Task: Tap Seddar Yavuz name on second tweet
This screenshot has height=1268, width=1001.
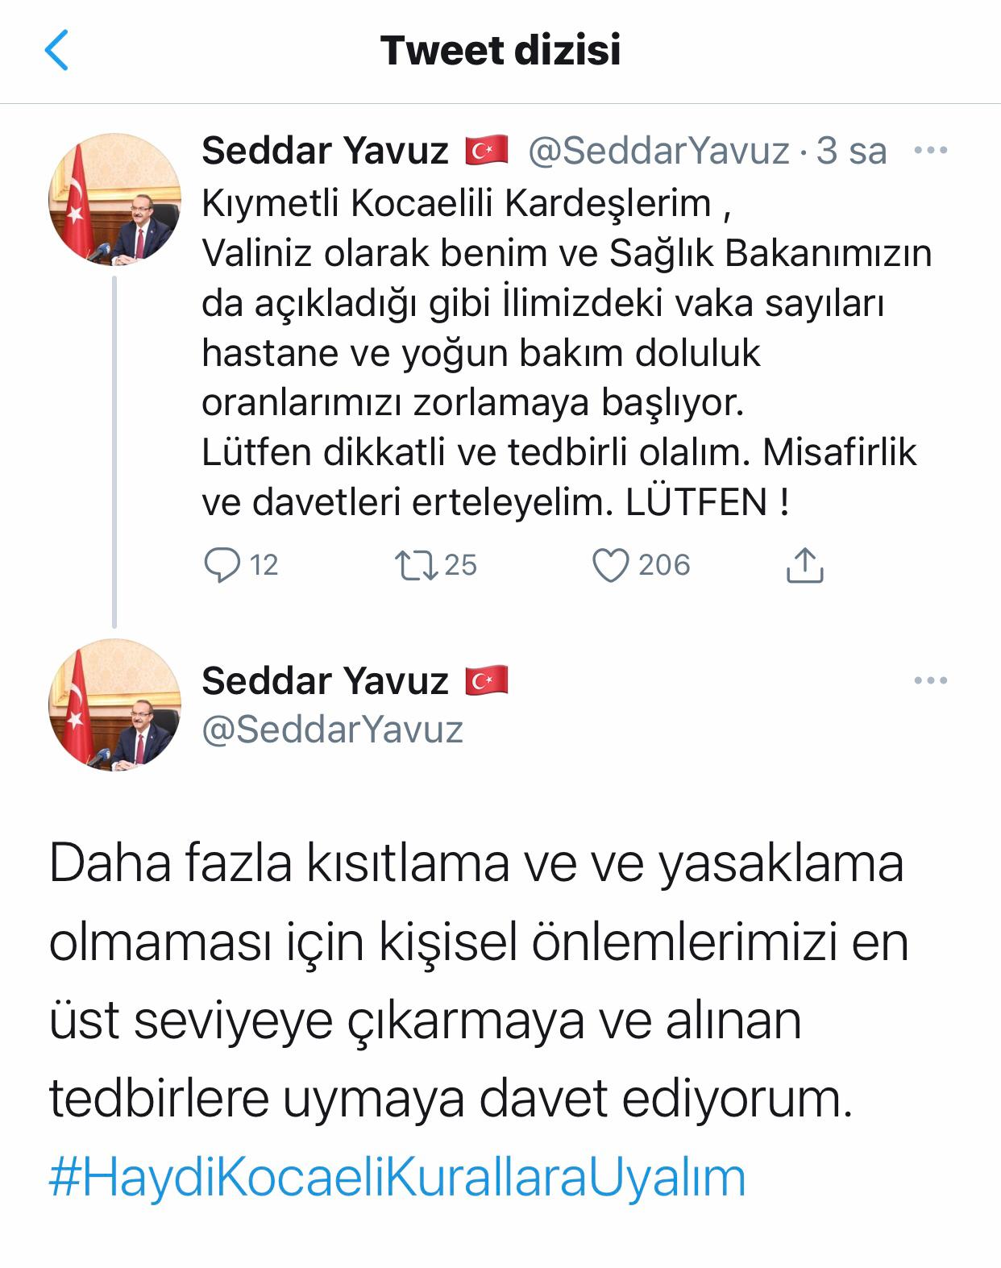Action: (x=325, y=681)
